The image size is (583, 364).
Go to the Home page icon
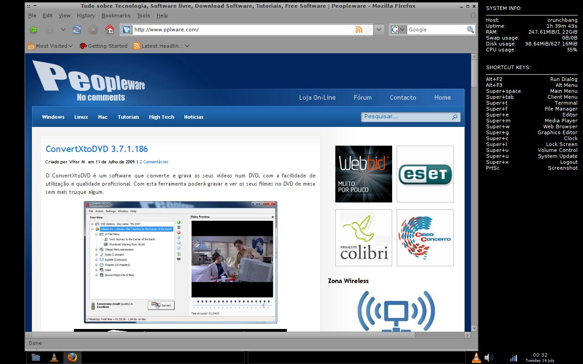(x=109, y=30)
